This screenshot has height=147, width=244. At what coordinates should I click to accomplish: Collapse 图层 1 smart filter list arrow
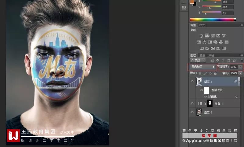[x=239, y=82]
